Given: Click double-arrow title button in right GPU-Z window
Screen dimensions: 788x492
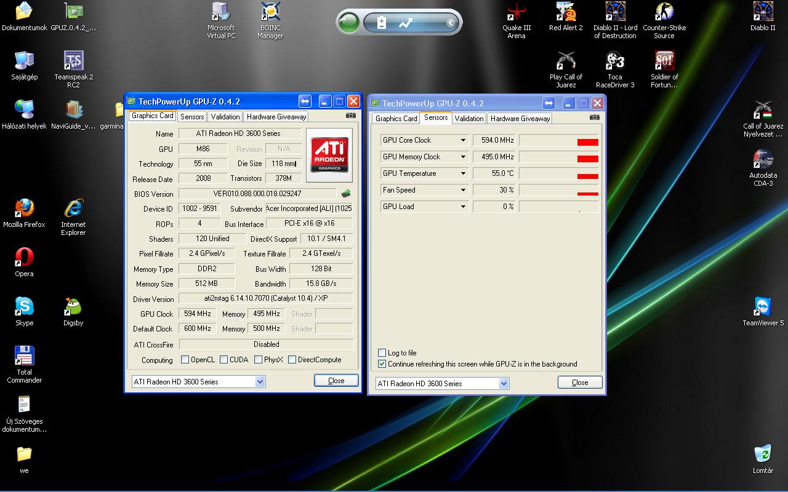Looking at the screenshot, I should click(x=549, y=103).
